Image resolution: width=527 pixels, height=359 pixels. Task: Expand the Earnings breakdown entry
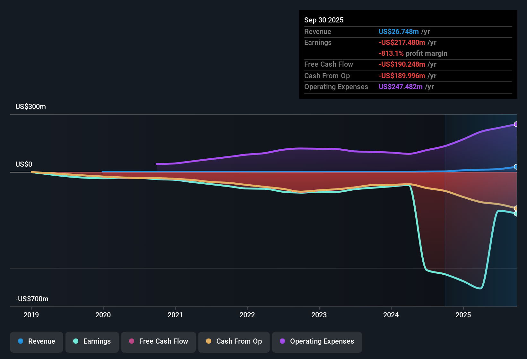click(318, 42)
